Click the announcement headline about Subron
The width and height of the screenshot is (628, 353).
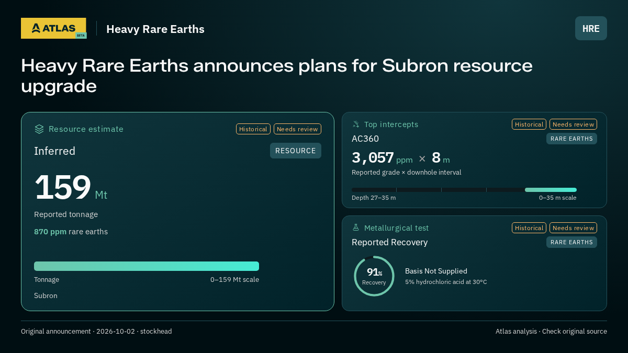point(277,76)
